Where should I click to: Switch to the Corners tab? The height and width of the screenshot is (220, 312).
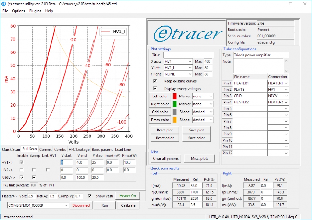coord(45,149)
